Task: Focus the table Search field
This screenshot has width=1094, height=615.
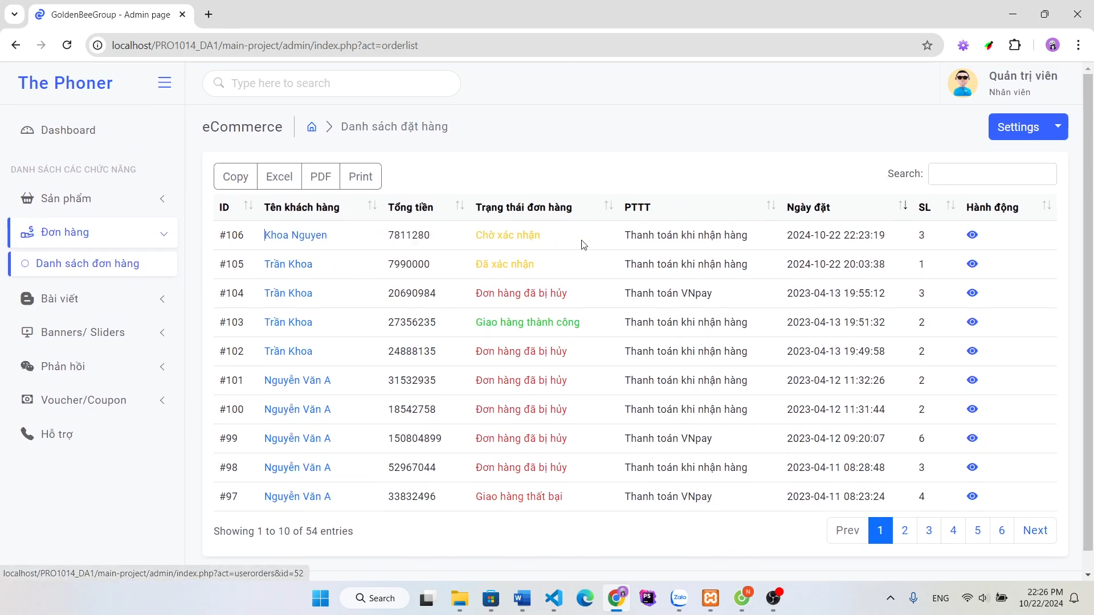Action: 992,174
